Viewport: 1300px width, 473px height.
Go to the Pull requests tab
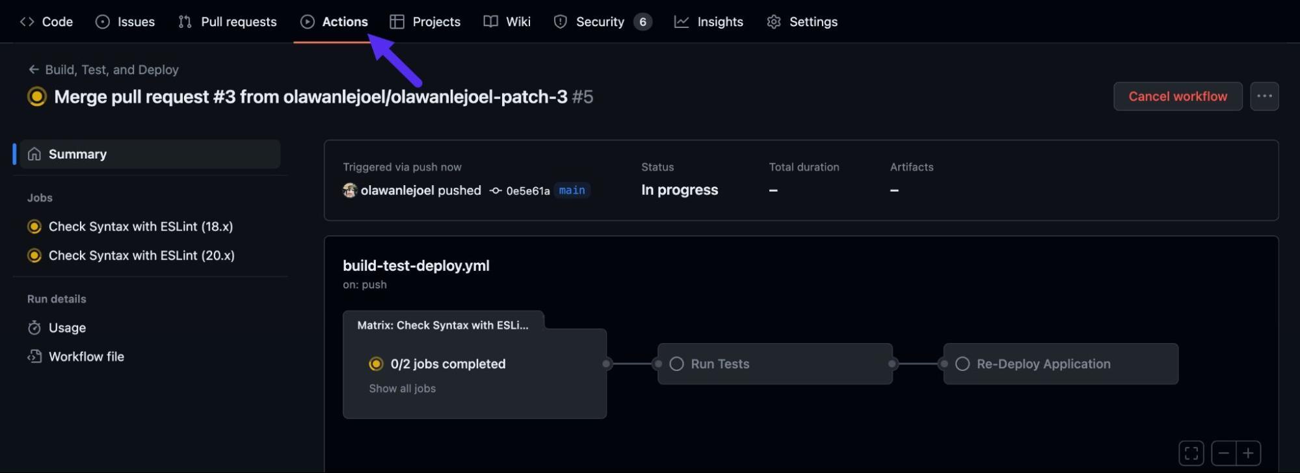click(228, 21)
